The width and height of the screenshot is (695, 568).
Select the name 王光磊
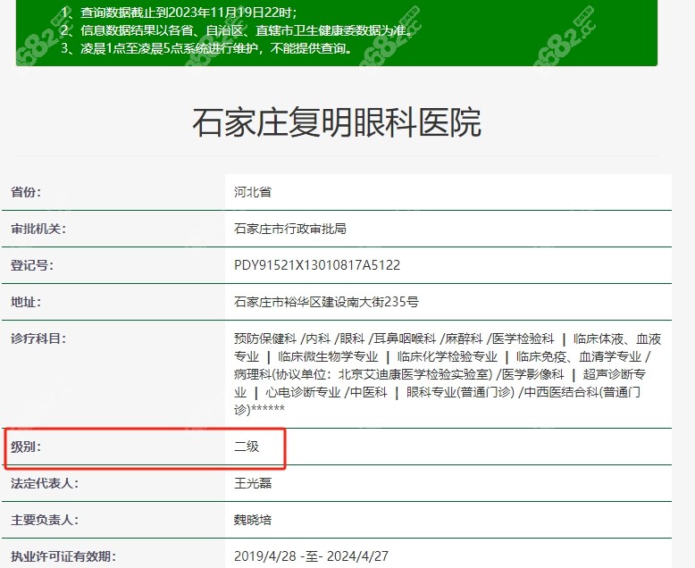(253, 483)
